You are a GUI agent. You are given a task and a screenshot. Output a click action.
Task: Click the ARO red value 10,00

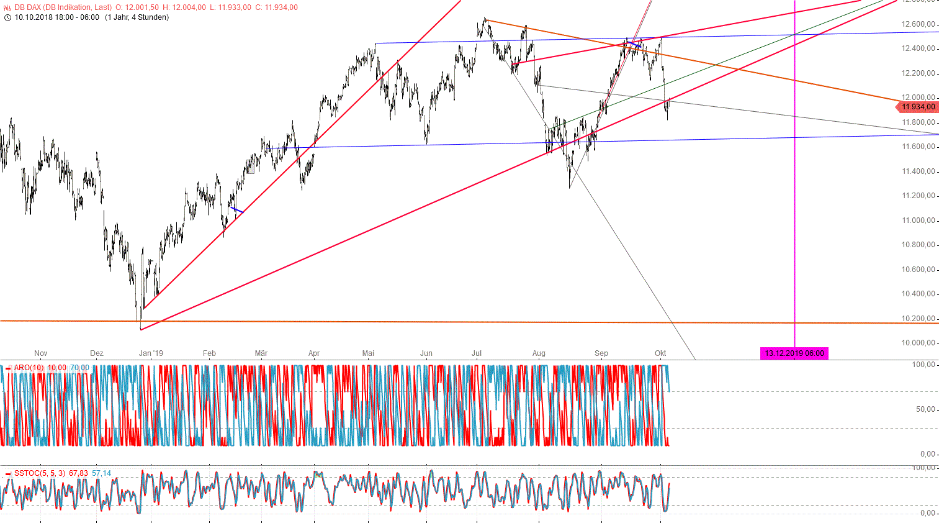pyautogui.click(x=57, y=368)
